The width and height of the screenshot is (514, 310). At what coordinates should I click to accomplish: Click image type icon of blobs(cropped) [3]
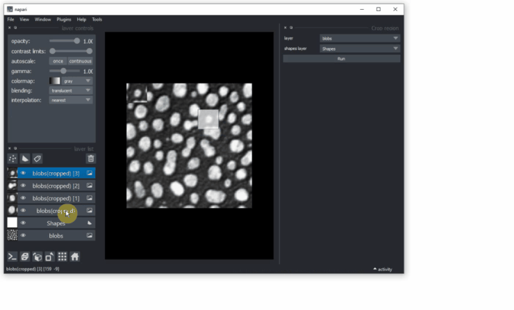coord(90,173)
